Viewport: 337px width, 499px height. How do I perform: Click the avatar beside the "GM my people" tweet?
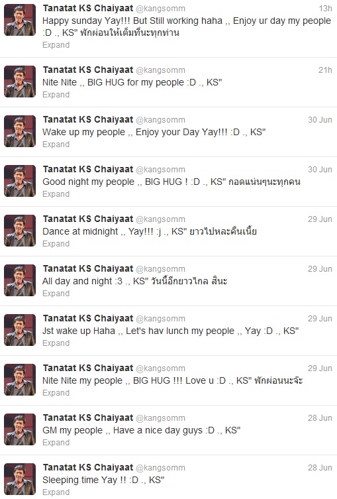click(20, 429)
